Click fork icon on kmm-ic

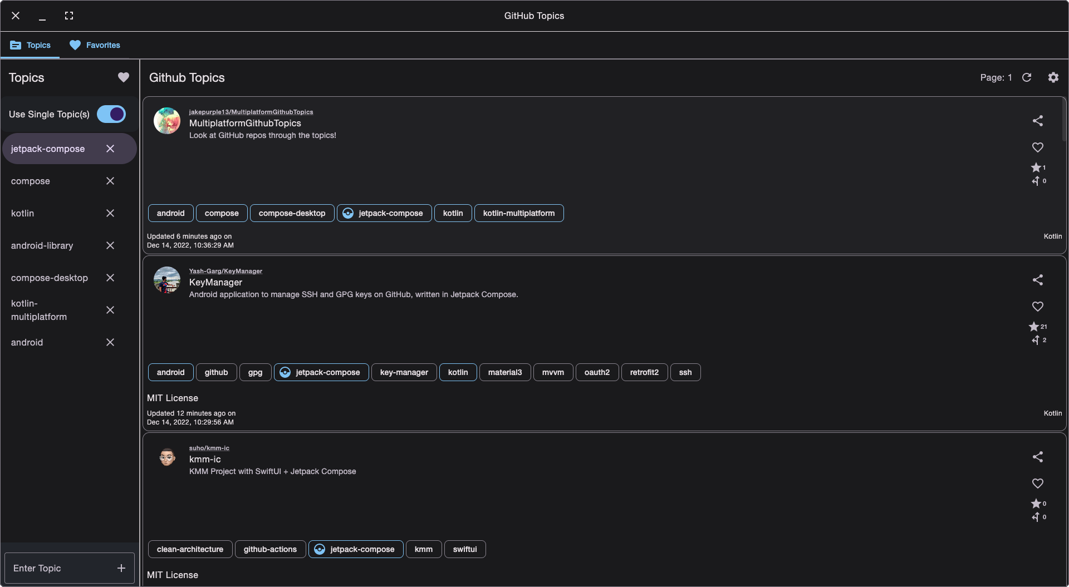point(1036,517)
